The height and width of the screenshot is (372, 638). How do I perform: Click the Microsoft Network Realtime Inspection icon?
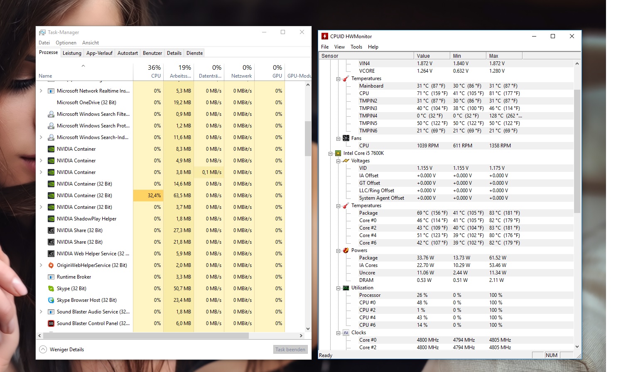51,91
